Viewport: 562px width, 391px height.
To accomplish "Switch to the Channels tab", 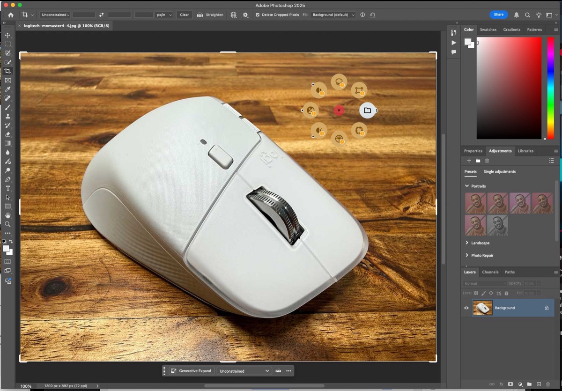I will coord(490,272).
